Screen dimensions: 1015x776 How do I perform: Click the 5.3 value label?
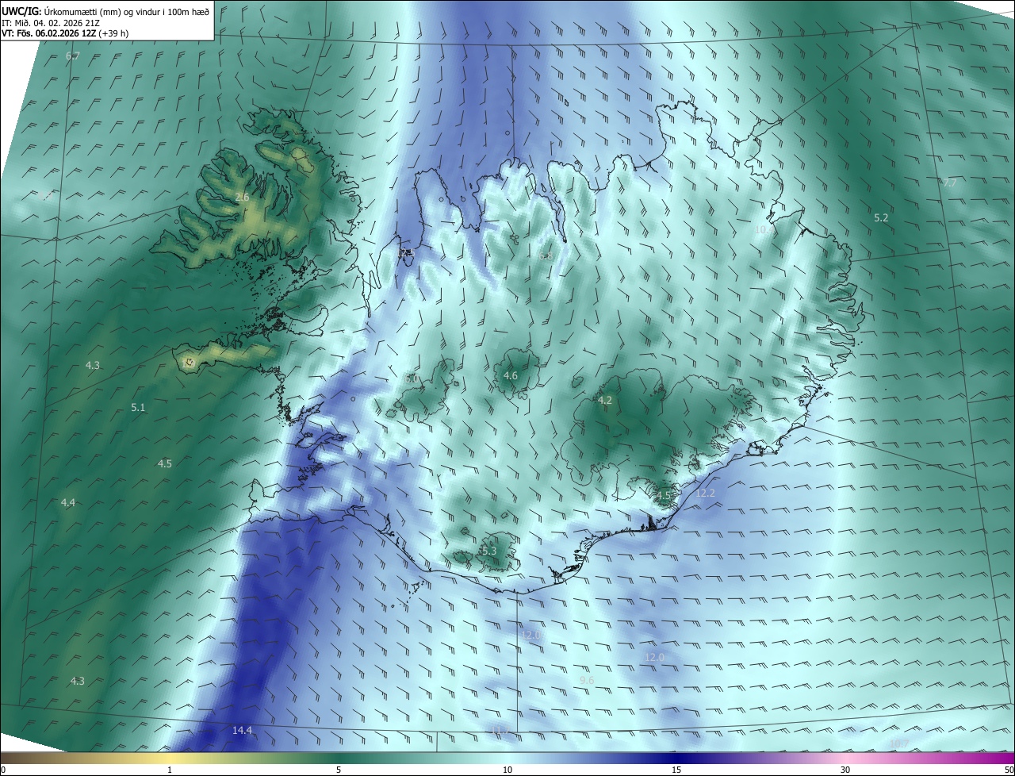488,551
